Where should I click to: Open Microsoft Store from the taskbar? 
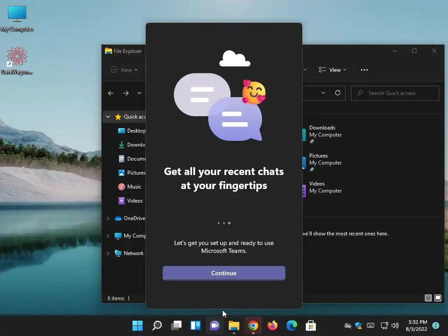pyautogui.click(x=311, y=325)
